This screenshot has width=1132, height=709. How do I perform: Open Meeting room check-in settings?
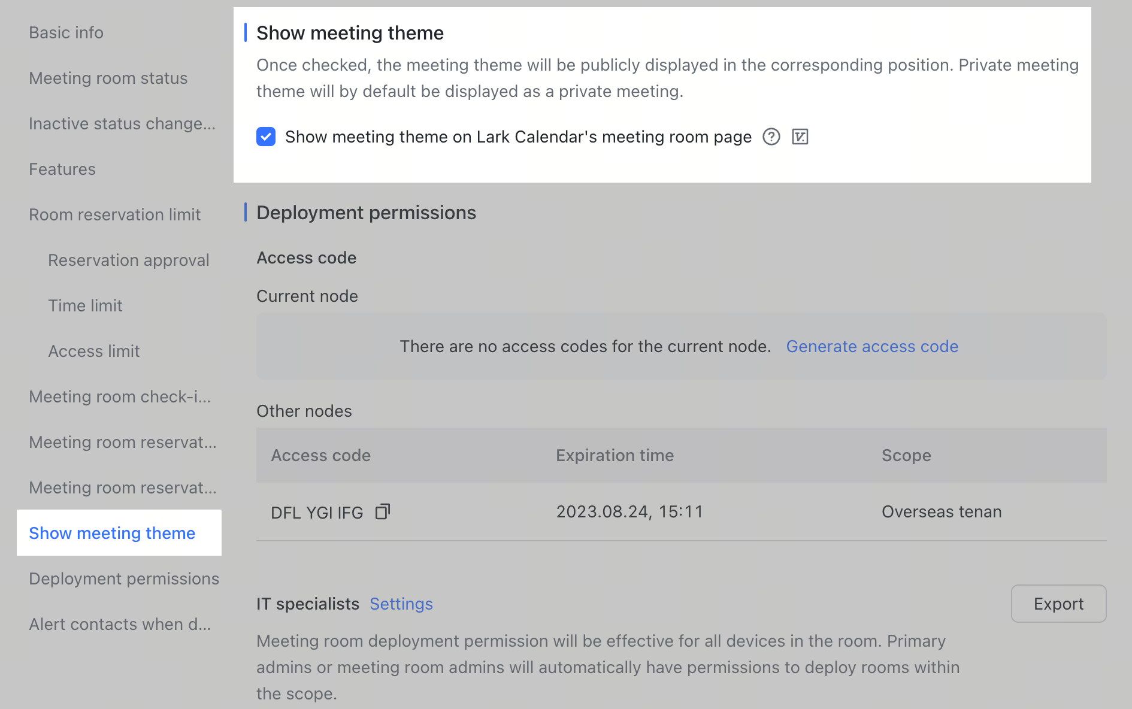(x=120, y=396)
